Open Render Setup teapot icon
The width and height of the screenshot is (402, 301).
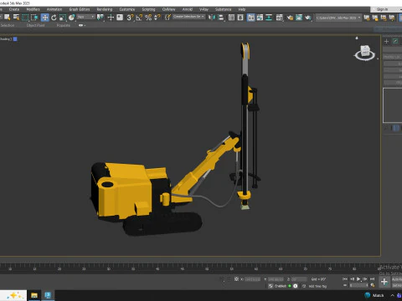(x=290, y=18)
